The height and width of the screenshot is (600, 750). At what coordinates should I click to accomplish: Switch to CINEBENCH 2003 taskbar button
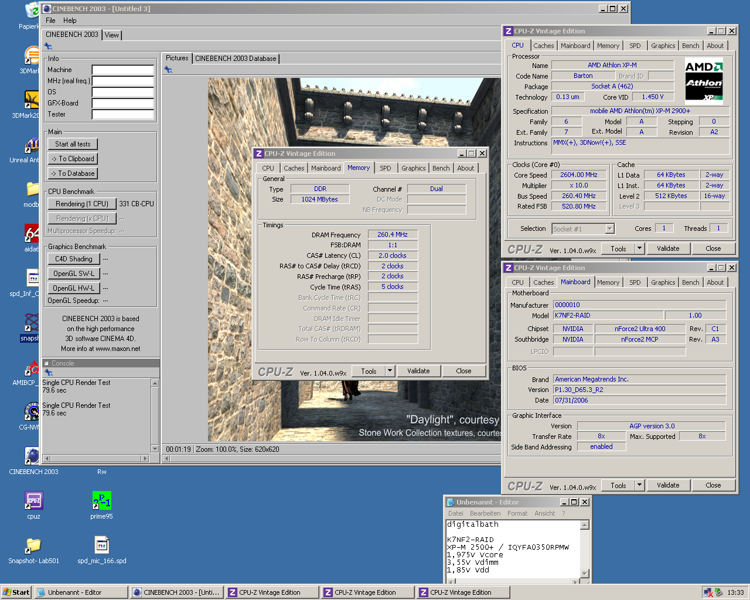176,592
